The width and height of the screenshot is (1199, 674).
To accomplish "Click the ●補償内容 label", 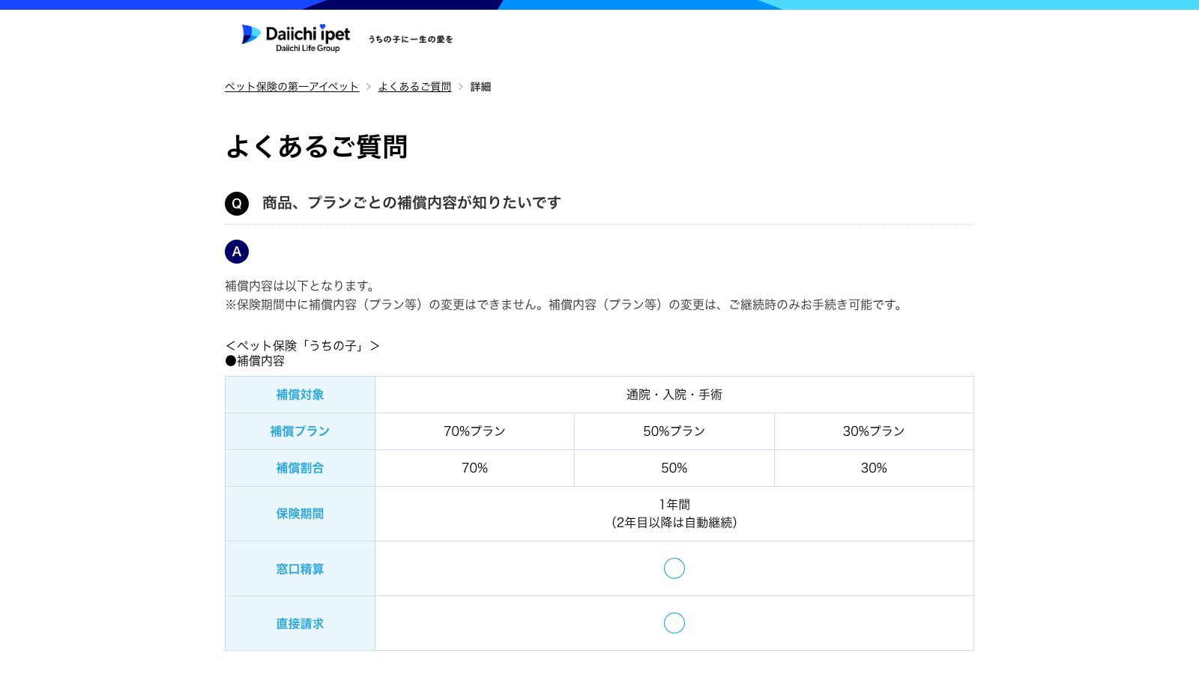I will pyautogui.click(x=255, y=361).
